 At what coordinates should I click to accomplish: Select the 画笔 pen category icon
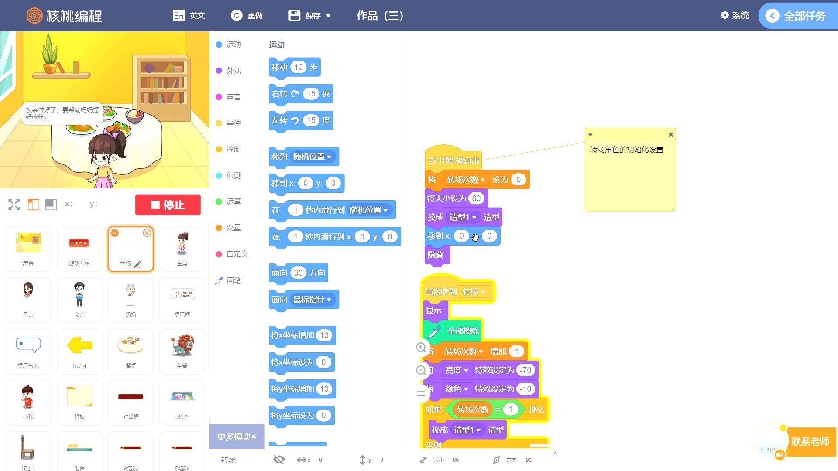(219, 280)
